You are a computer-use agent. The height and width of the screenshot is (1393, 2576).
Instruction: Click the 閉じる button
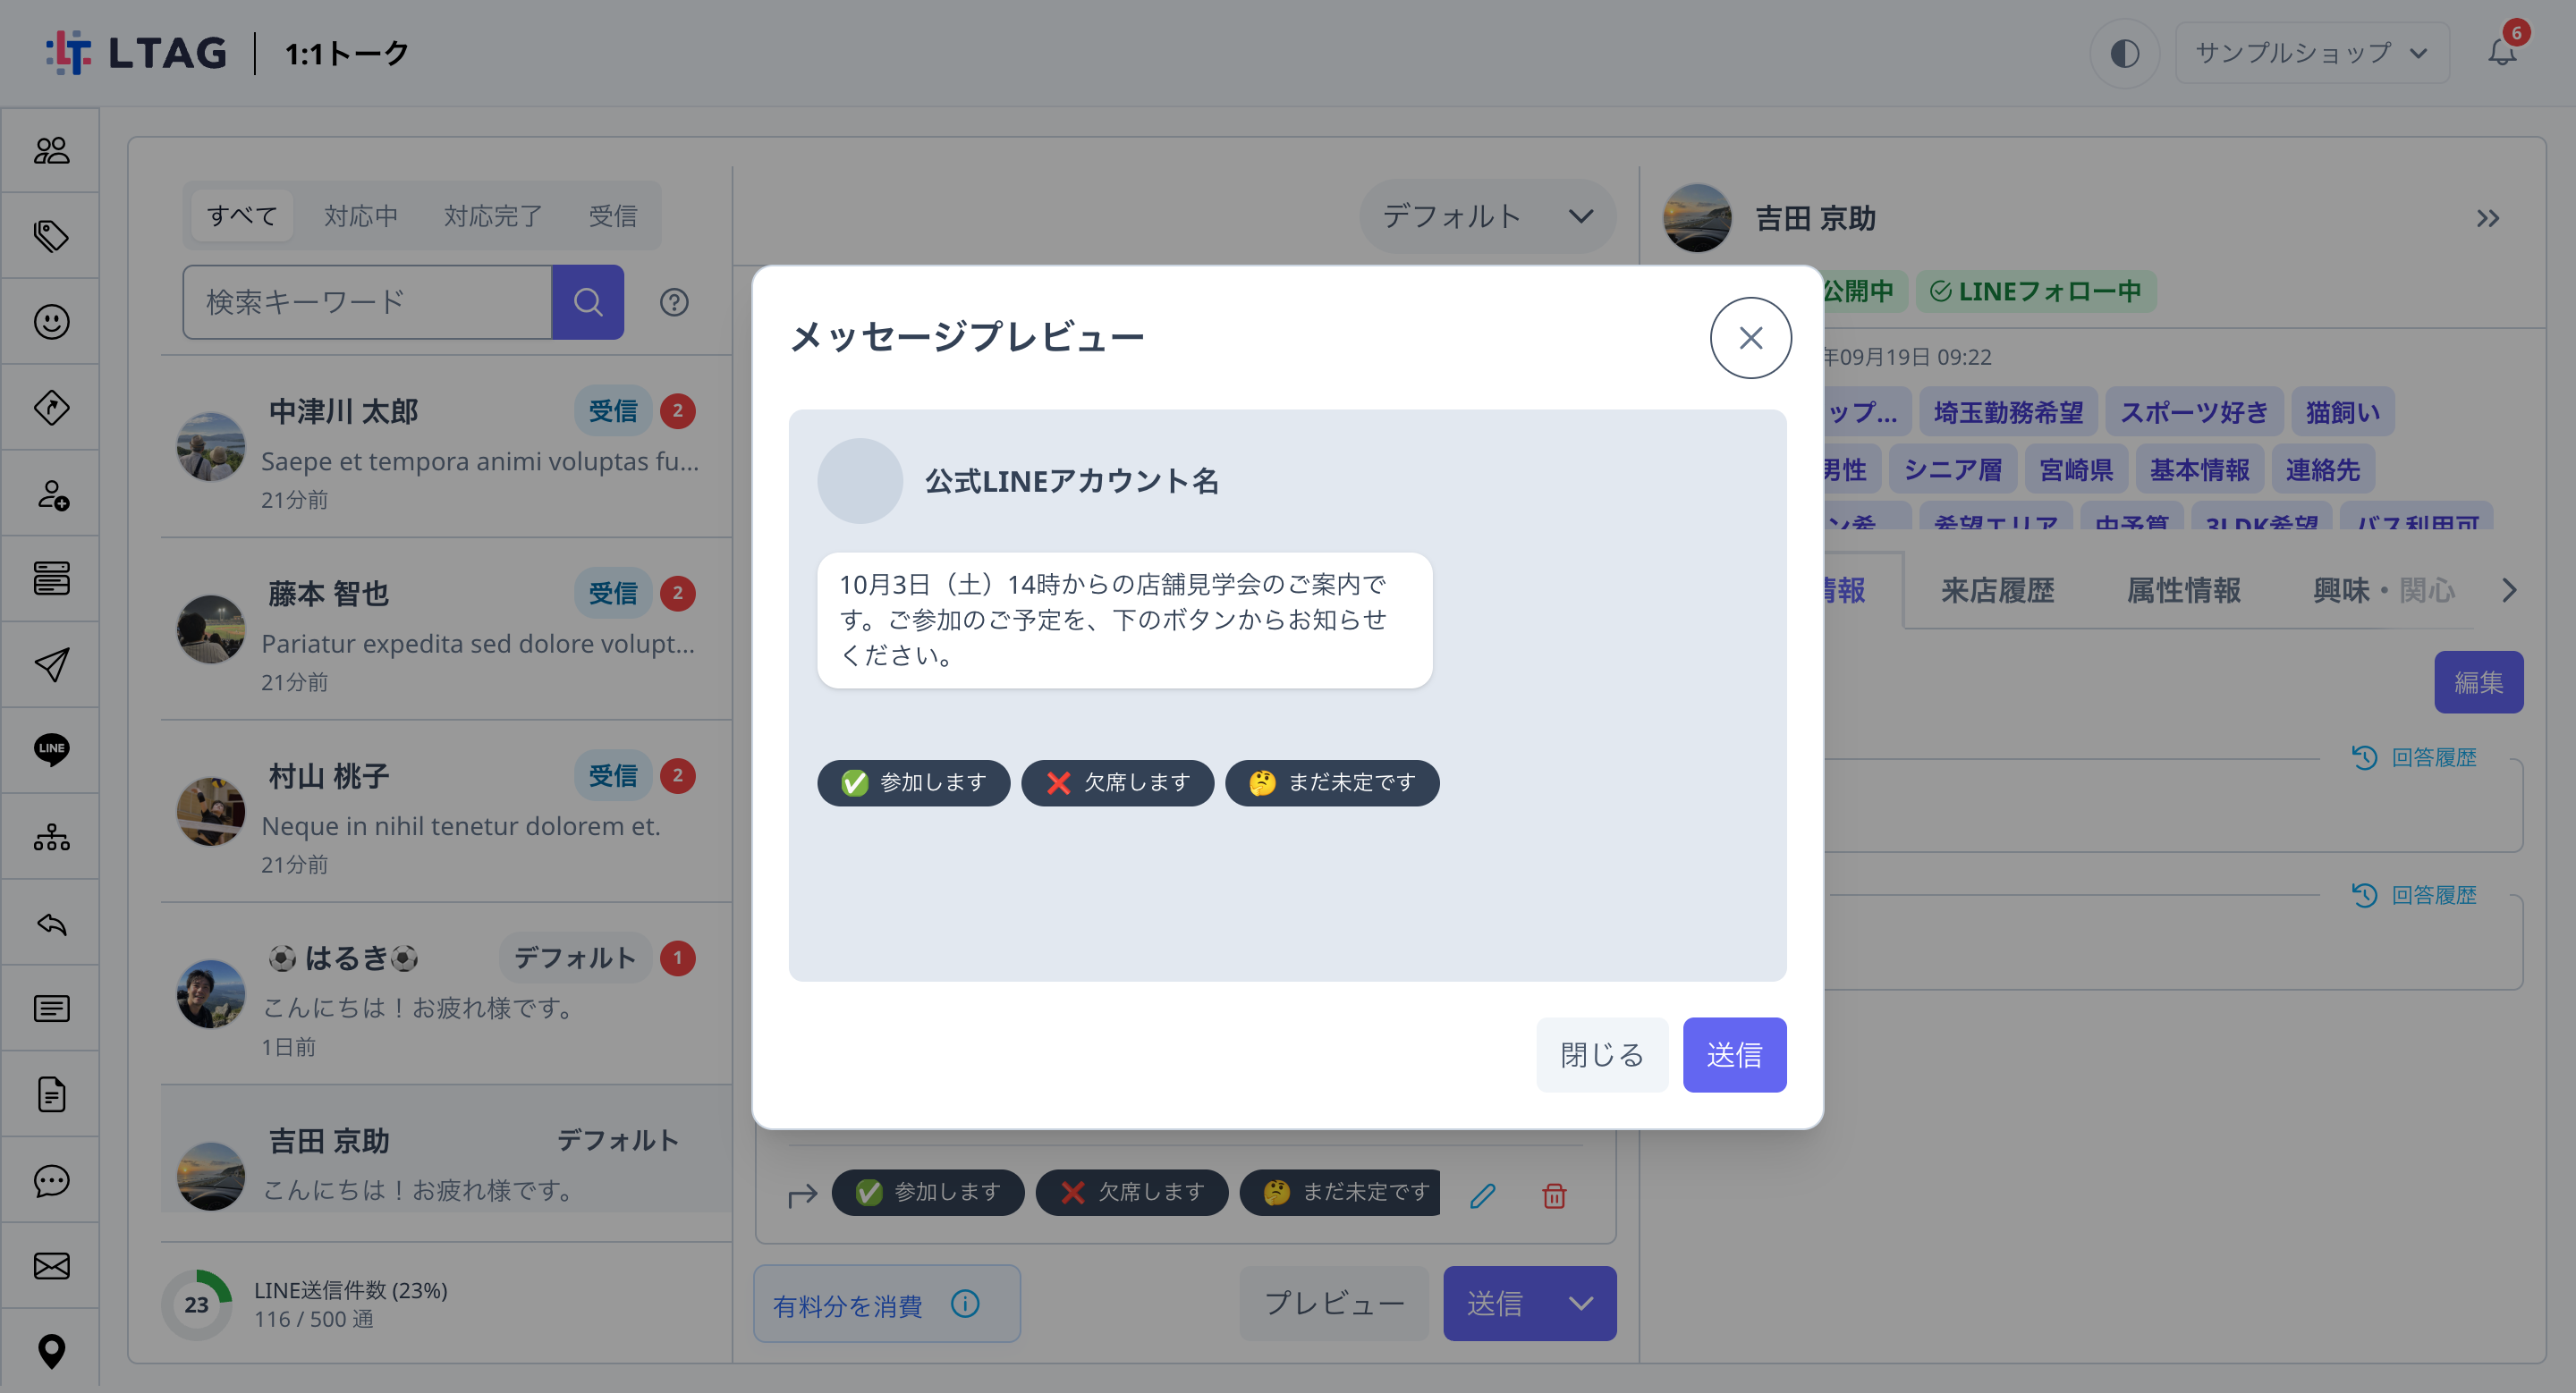(x=1602, y=1054)
